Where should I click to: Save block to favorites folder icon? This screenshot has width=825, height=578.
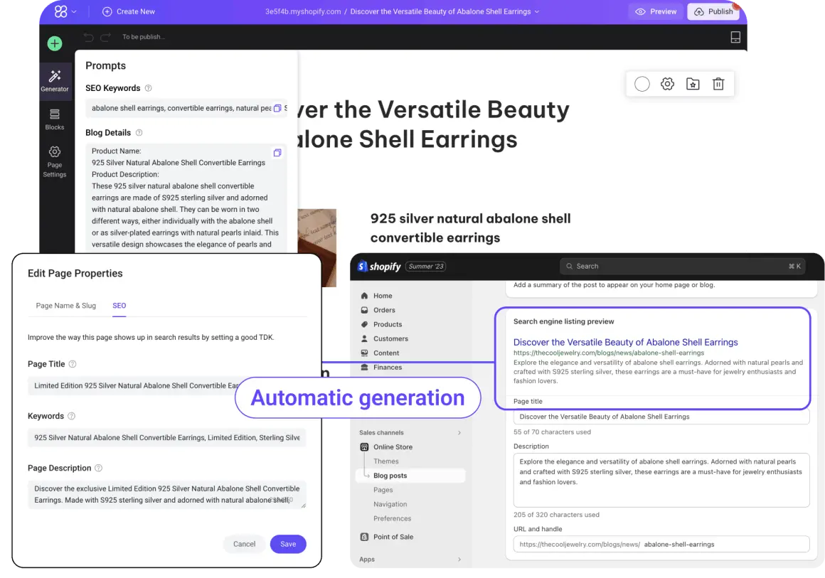pos(693,84)
